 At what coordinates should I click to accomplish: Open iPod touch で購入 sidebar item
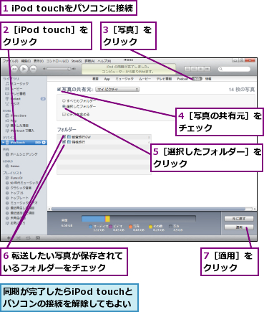[x=19, y=131]
